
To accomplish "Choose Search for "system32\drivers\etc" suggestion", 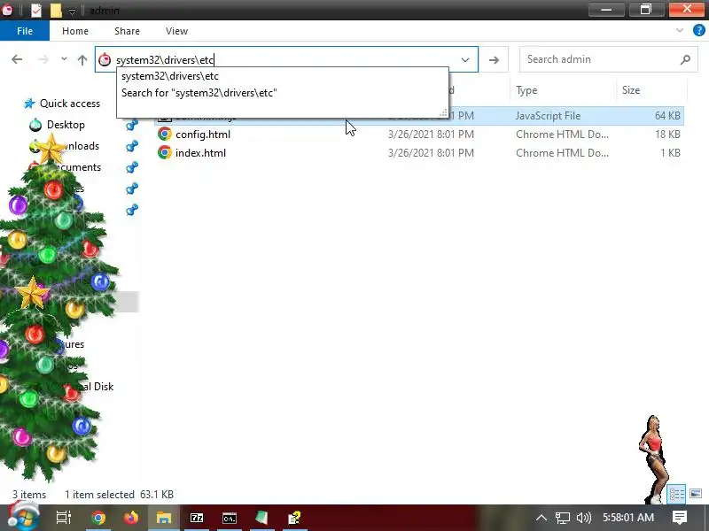I will 283,93.
